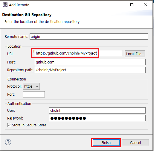Click Finish to add the remote
154x152 pixels.
(x=106, y=143)
